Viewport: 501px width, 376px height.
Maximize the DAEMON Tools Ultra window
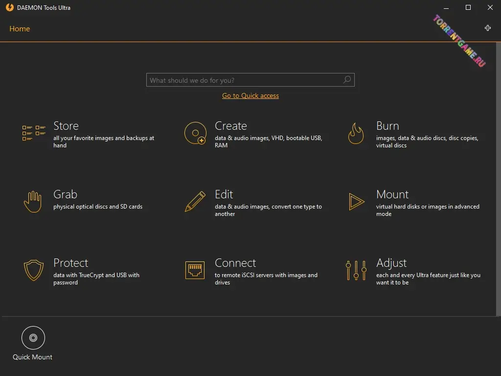click(468, 7)
